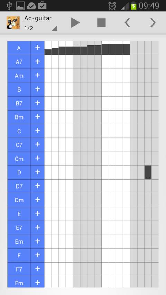Viewport: 166px width, 295px height.
Task: Expand the Ac-guitar instrument dropdown triangle
Action: click(54, 28)
